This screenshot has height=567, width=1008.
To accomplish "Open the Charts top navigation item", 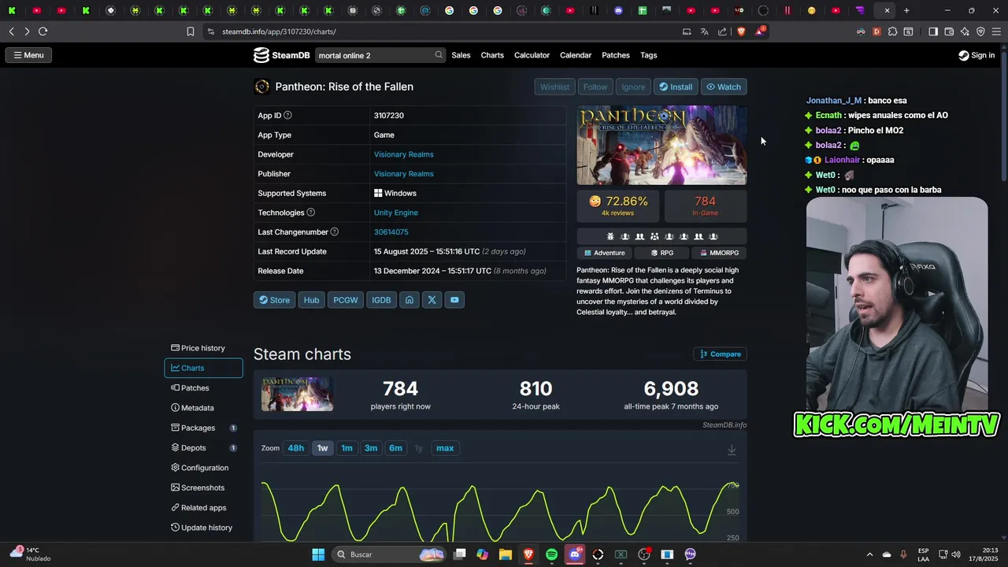I will [492, 55].
